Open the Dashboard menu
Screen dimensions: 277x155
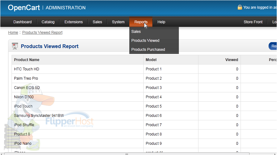click(22, 22)
